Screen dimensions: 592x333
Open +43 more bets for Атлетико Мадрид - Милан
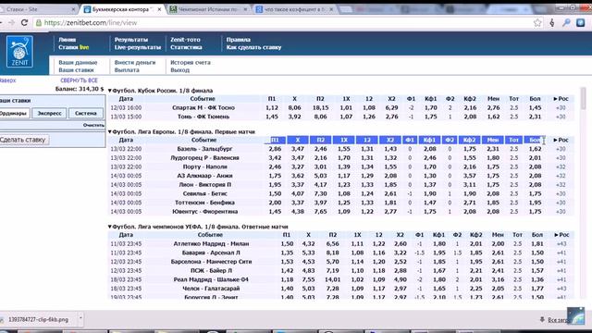click(561, 244)
